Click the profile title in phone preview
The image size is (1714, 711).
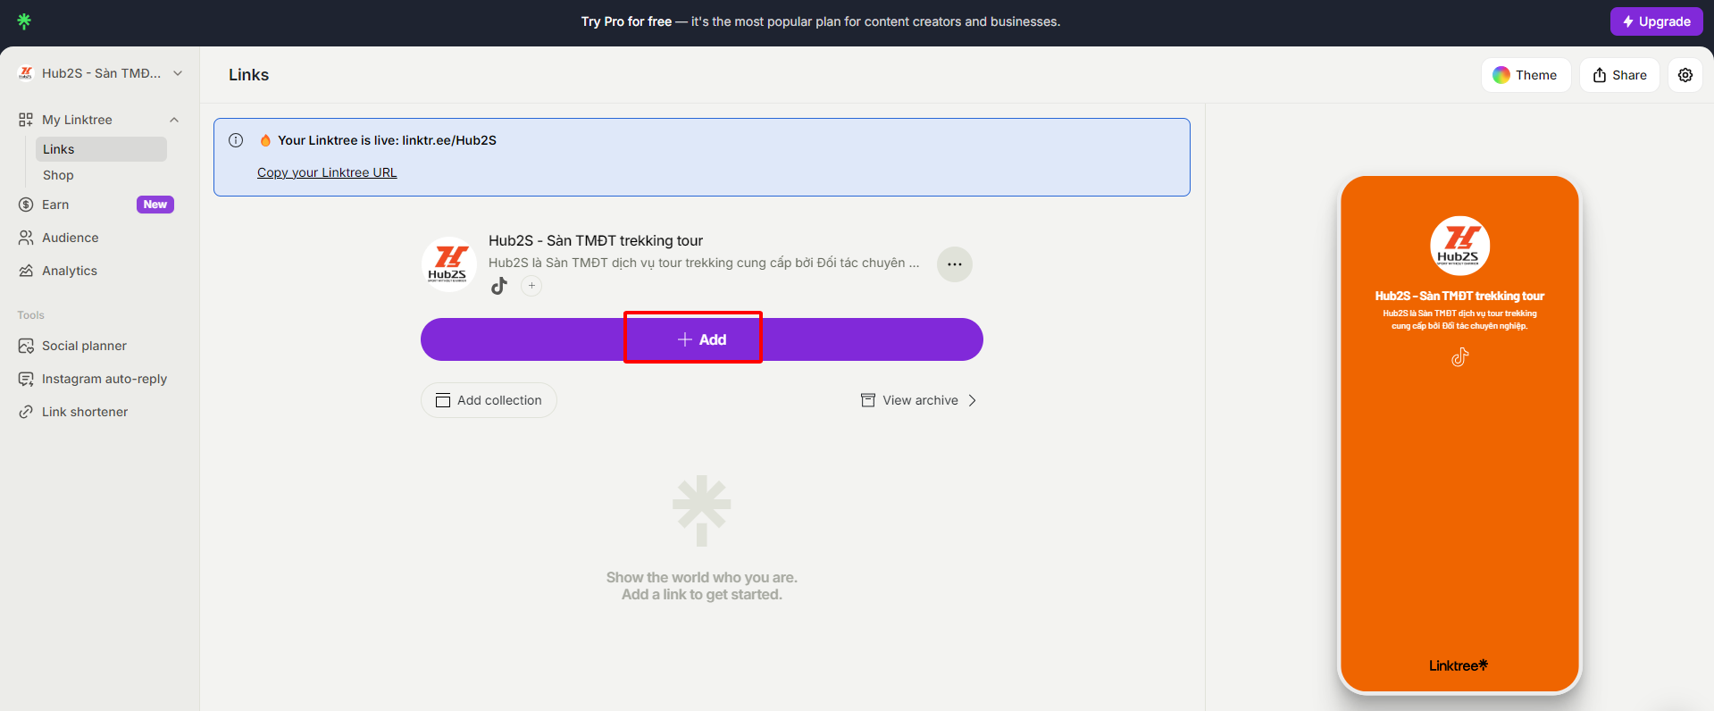pos(1459,296)
